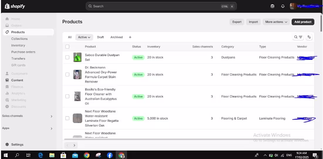Expand Sales channels section
323x159 pixels.
[52, 116]
